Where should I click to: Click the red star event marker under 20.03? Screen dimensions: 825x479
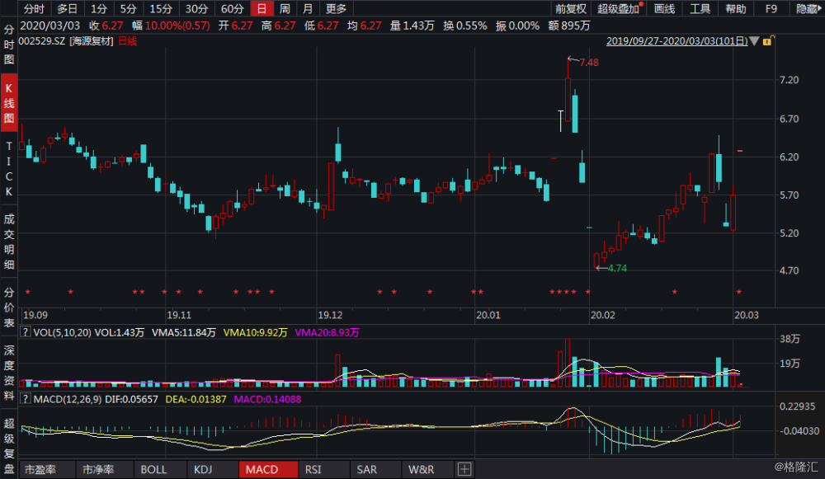738,292
